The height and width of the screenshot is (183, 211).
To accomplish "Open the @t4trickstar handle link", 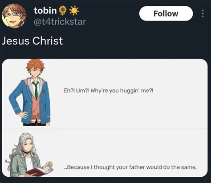I will tap(60, 22).
